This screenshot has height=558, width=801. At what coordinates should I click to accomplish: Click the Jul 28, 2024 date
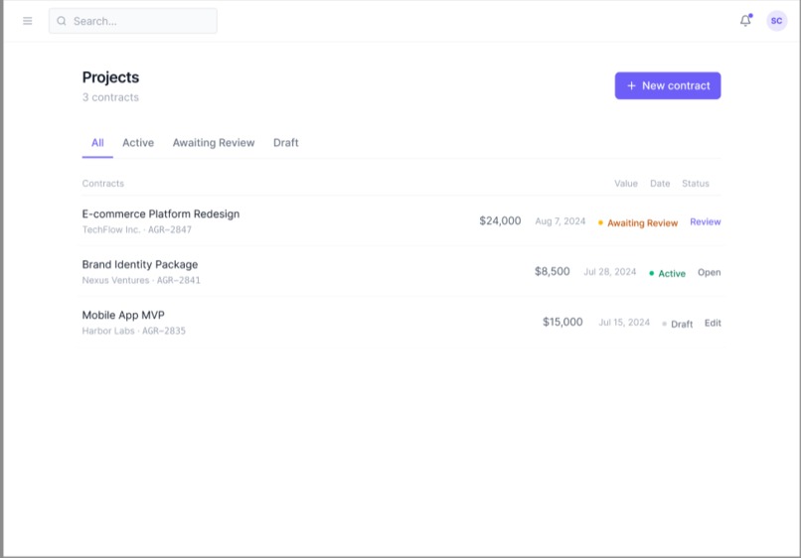(x=610, y=272)
